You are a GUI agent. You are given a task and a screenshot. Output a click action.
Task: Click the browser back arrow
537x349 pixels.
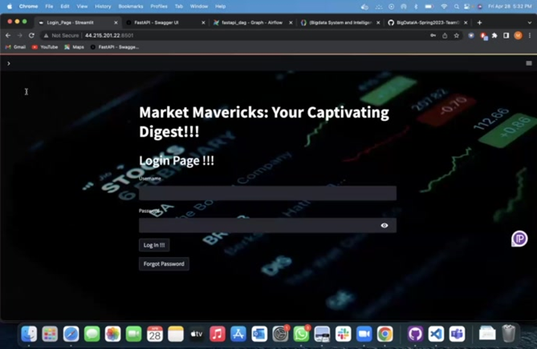[8, 35]
